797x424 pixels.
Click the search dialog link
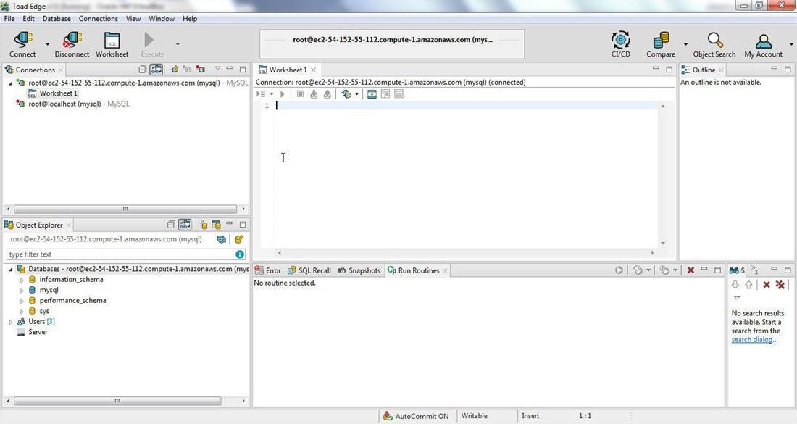pyautogui.click(x=752, y=340)
